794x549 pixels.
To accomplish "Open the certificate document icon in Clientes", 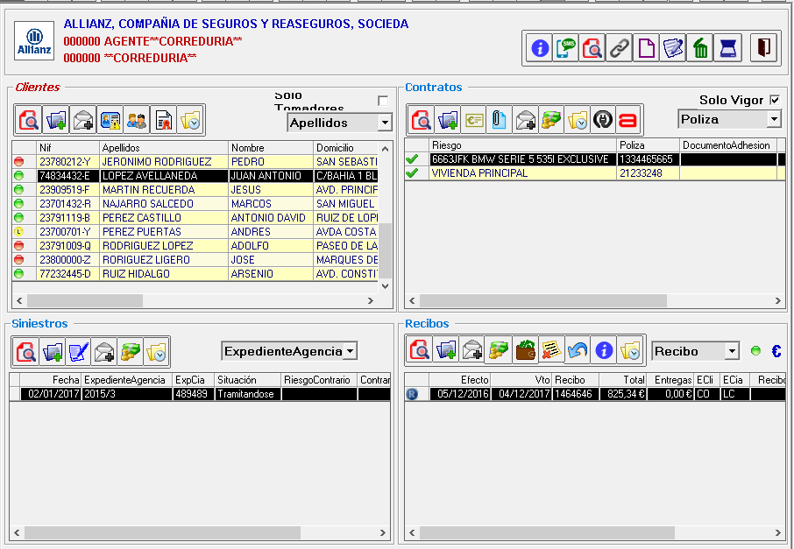I will 164,120.
